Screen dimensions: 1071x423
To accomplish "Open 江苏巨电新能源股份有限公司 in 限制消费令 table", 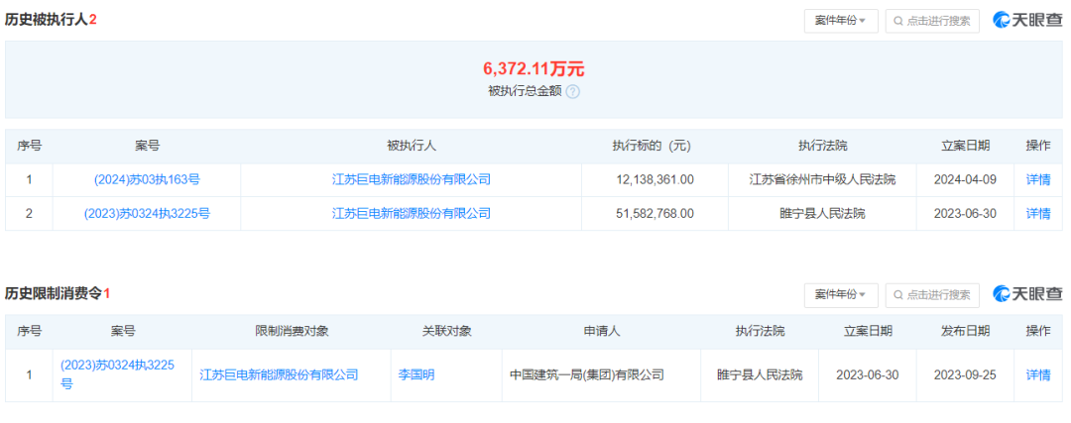I will (x=279, y=374).
